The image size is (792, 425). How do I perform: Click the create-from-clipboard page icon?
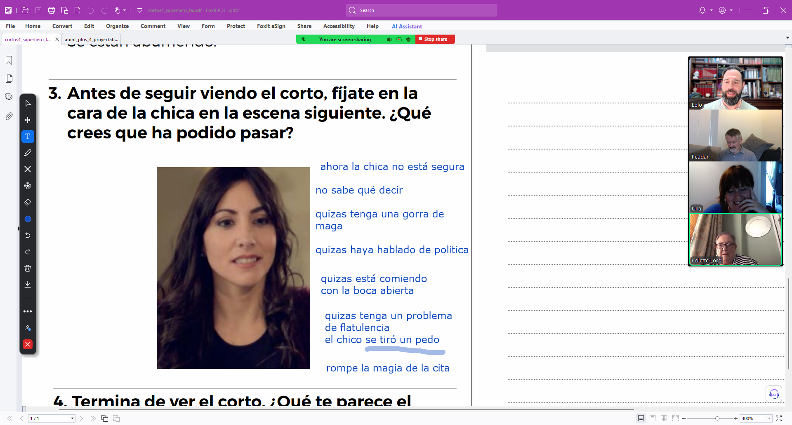pyautogui.click(x=65, y=10)
